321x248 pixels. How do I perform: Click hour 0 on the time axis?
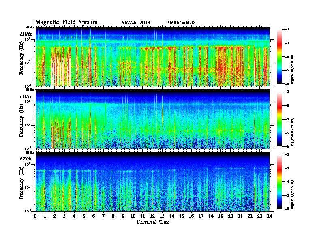click(35, 216)
